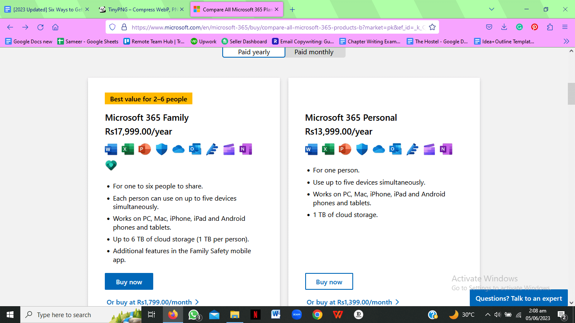Screen dimensions: 575x323
Task: Click the Defender shield icon under Microsoft 365 Personal
Action: pyautogui.click(x=362, y=149)
